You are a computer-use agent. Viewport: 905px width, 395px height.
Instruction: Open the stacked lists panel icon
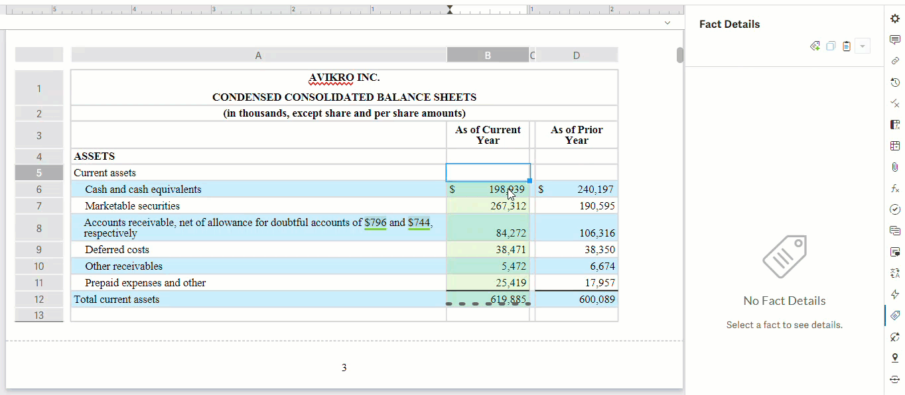tap(894, 231)
